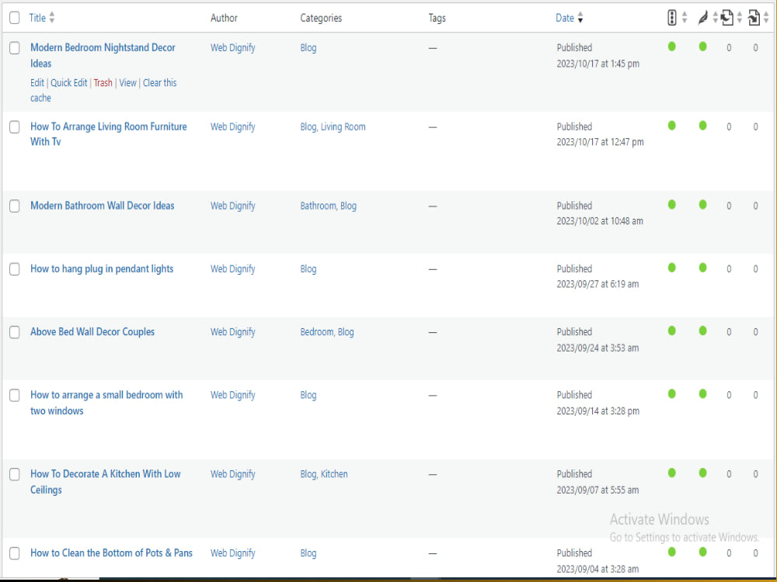This screenshot has width=777, height=582.
Task: Click SEO dot for pendant lights post
Action: (671, 268)
